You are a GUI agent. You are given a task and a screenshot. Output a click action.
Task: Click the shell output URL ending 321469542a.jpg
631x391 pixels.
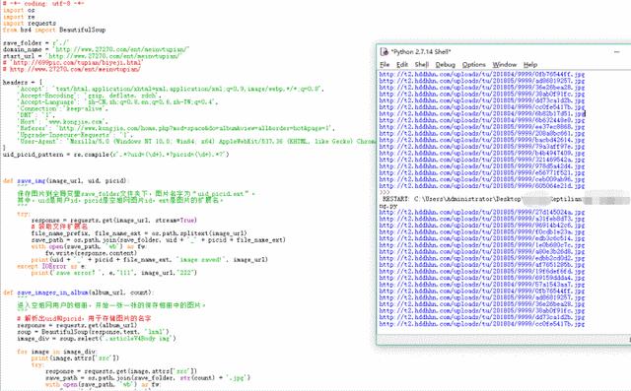click(482, 160)
